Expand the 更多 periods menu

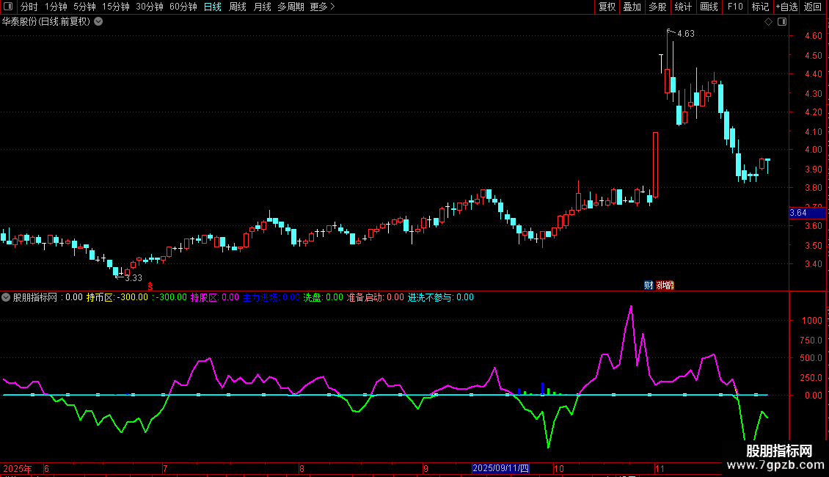coord(323,7)
